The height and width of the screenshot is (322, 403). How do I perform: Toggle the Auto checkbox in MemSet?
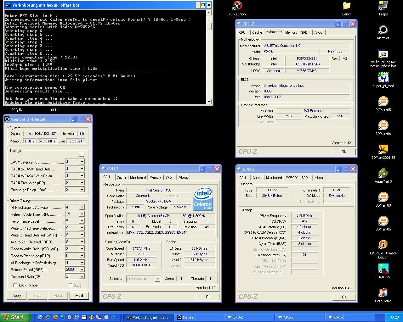click(x=71, y=285)
